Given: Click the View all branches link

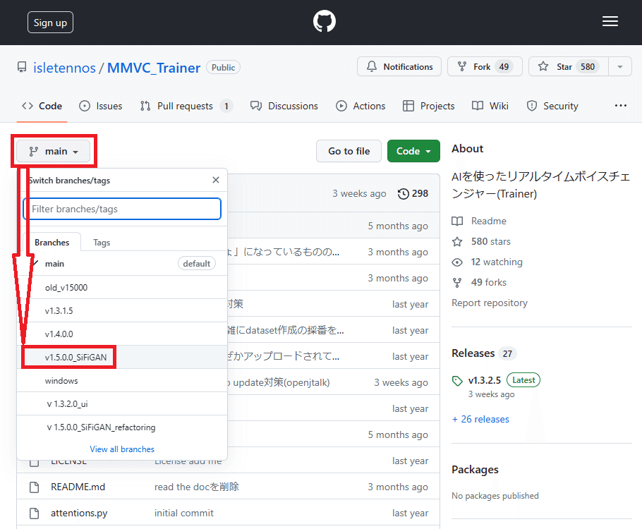Looking at the screenshot, I should [x=122, y=449].
